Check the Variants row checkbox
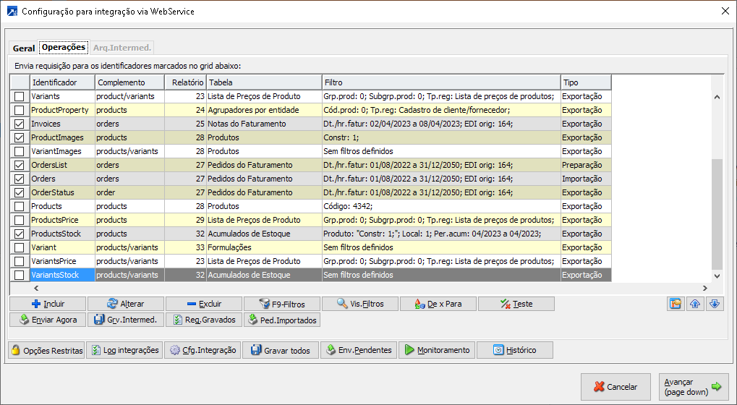Image resolution: width=737 pixels, height=405 pixels. tap(20, 96)
